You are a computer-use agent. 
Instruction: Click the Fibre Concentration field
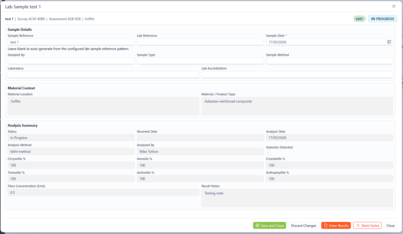point(103,192)
